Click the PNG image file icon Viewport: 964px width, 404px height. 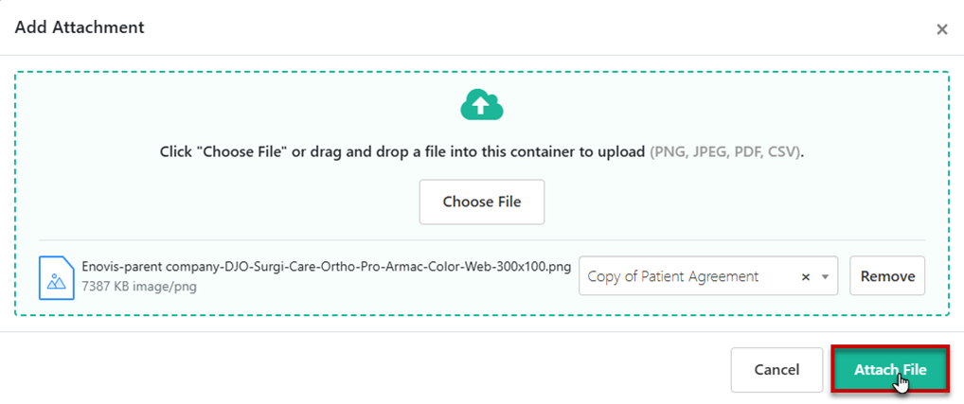(56, 276)
